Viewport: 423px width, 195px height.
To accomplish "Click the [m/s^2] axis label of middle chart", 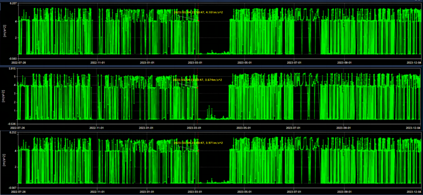I will coord(4,96).
